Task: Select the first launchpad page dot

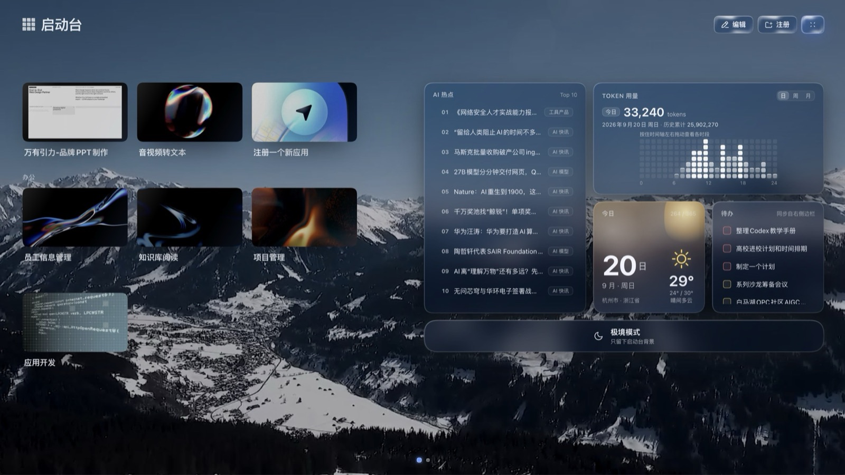Action: [x=419, y=460]
